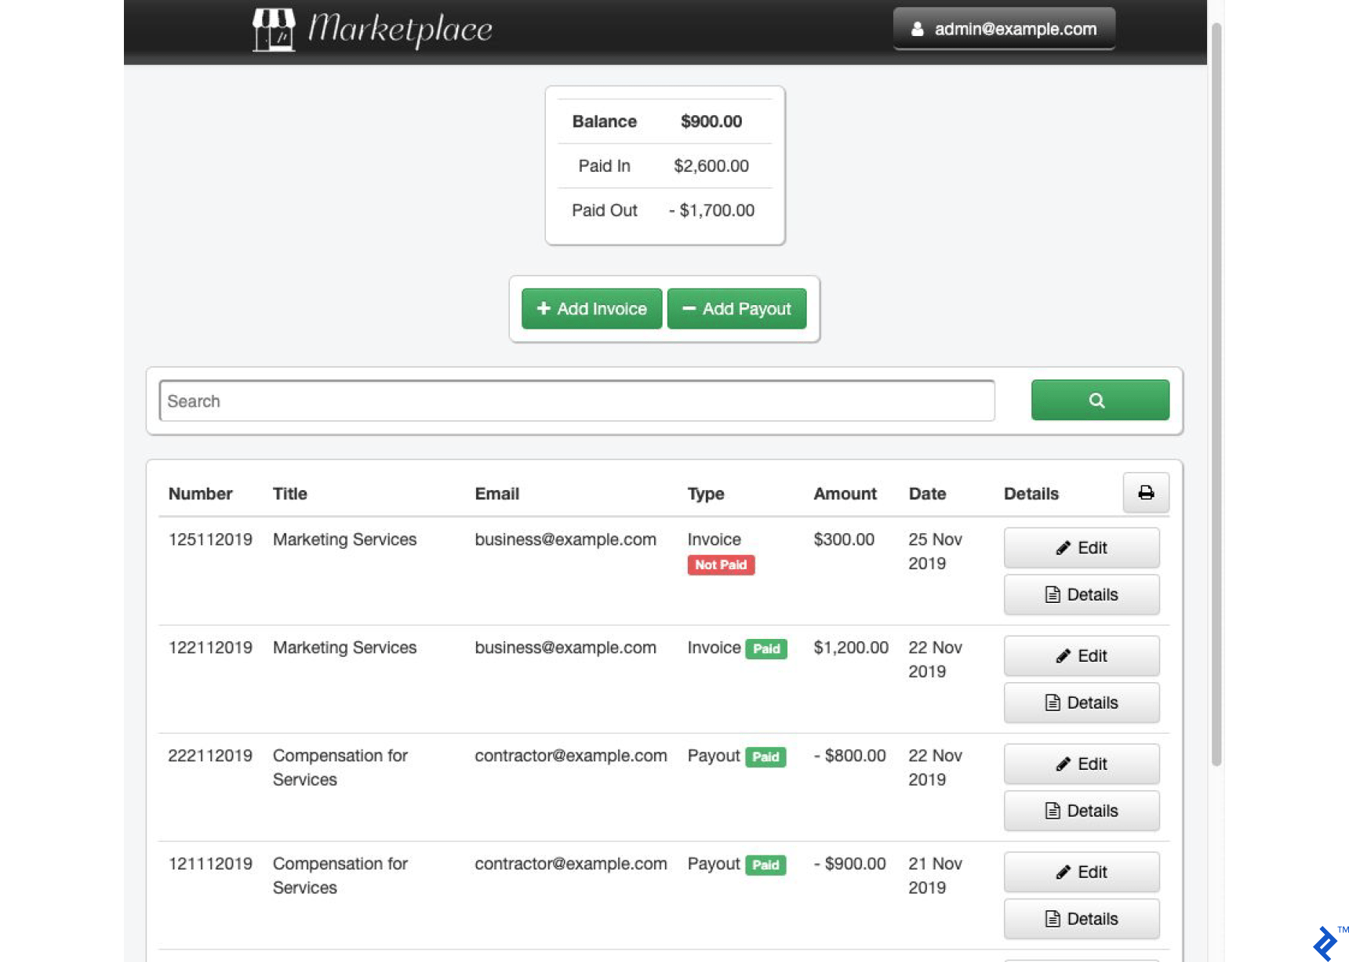
Task: Edit the $1,200.00 Marketing Services invoice
Action: click(x=1081, y=656)
